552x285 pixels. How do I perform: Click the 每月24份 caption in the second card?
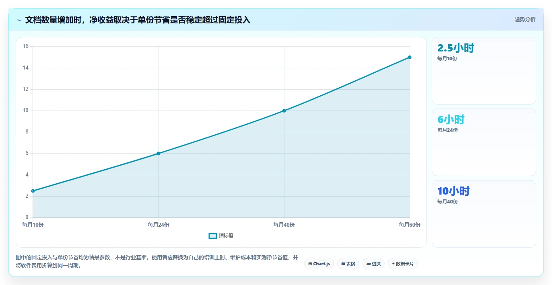pyautogui.click(x=447, y=130)
